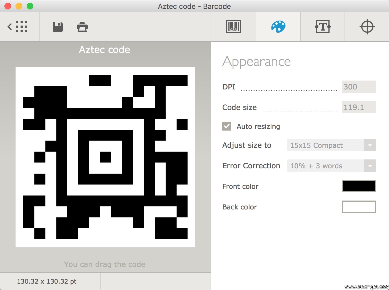Pick the white Back color swatch

pos(359,207)
